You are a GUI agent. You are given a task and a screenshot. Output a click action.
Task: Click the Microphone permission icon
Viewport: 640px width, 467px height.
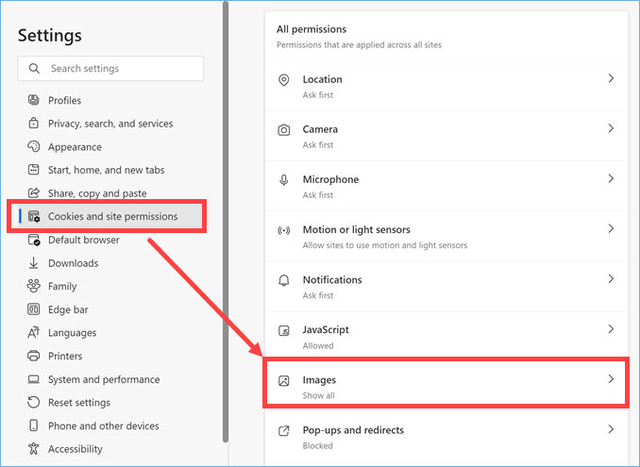(283, 180)
